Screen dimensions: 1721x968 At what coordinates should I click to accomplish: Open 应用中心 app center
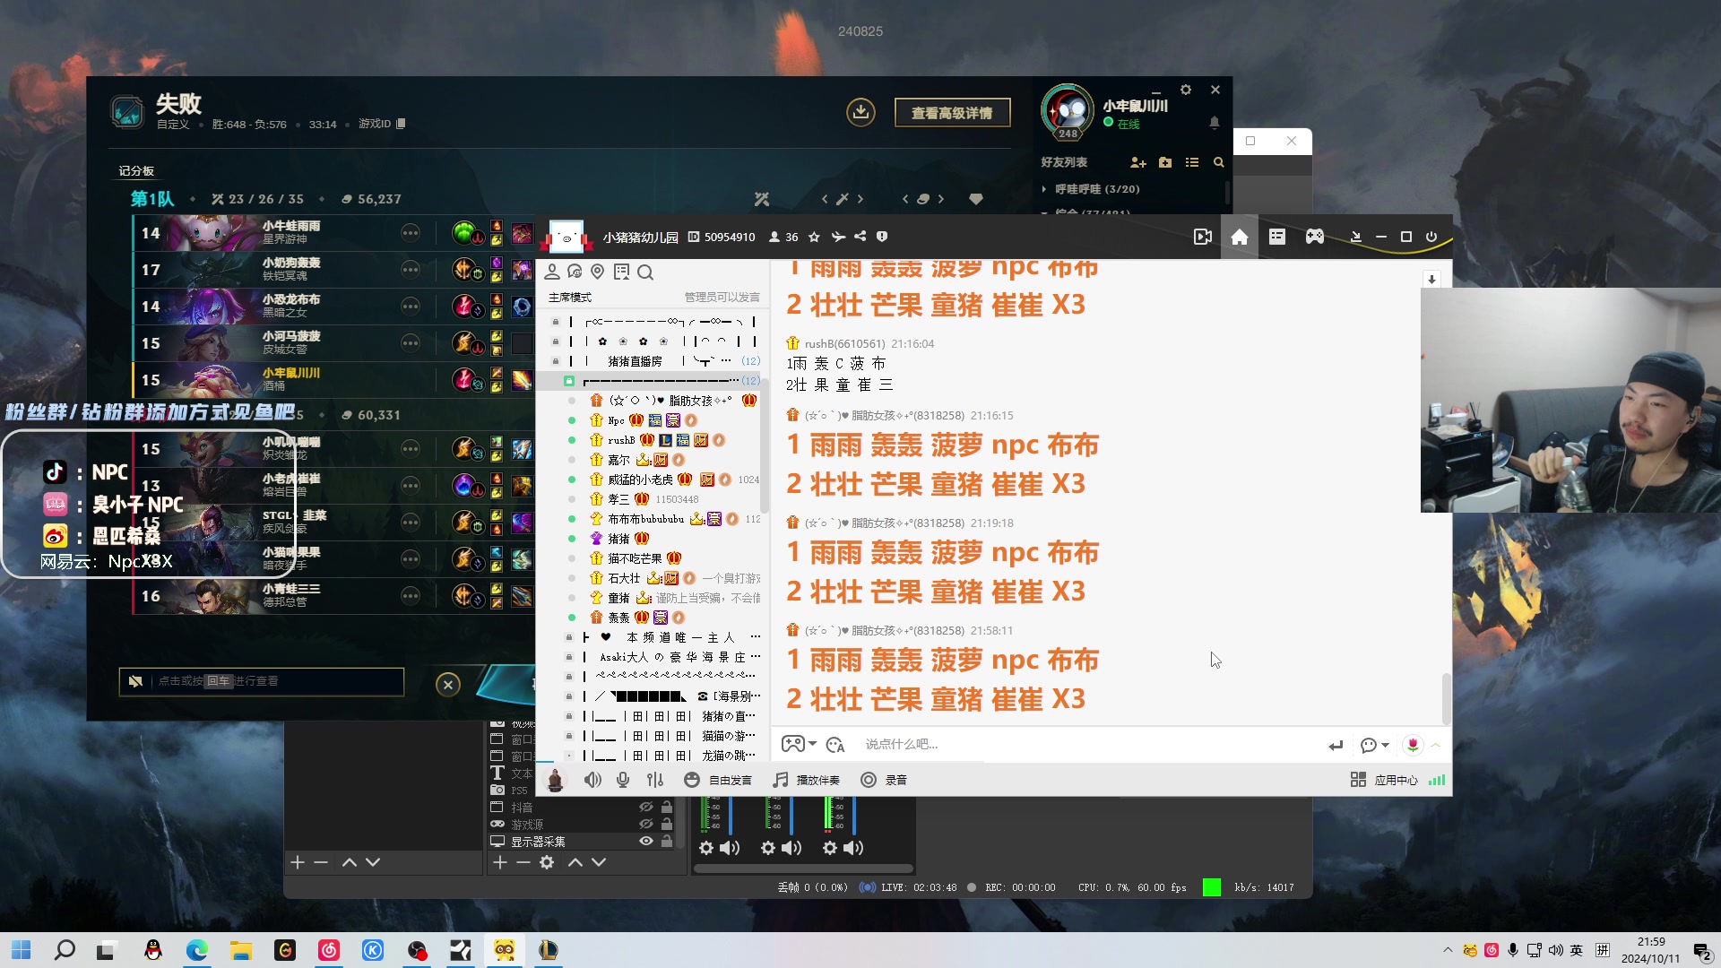[x=1384, y=780]
